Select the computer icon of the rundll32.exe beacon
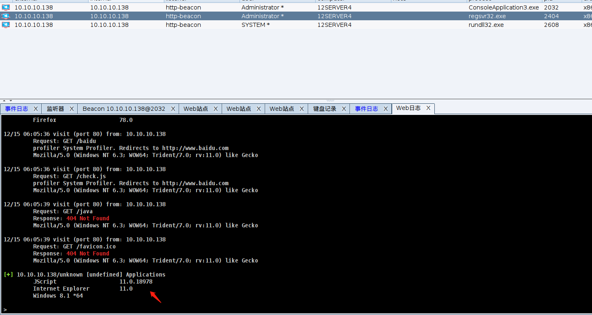This screenshot has width=592, height=315. tap(5, 25)
